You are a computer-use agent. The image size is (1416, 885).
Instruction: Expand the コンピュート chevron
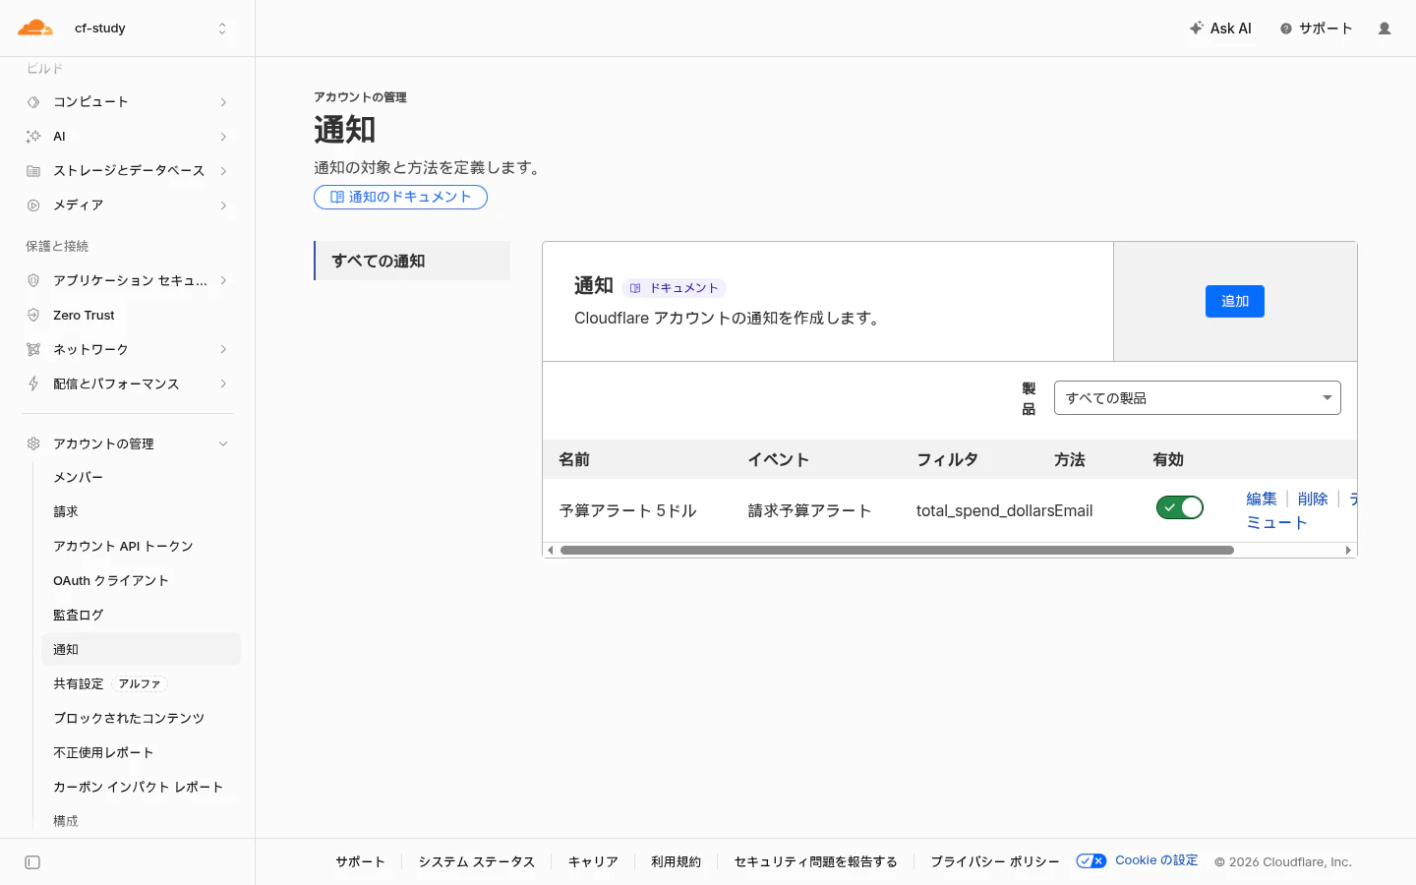point(223,102)
